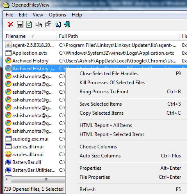Select Save Selected Items in context menu
Image resolution: width=187 pixels, height=194 pixels.
coord(130,104)
